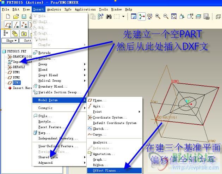Click the orient mode icon
The width and height of the screenshot is (222, 174).
(x=150, y=17)
